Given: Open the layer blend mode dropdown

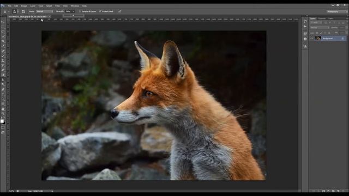Looking at the screenshot, I should 320,28.
